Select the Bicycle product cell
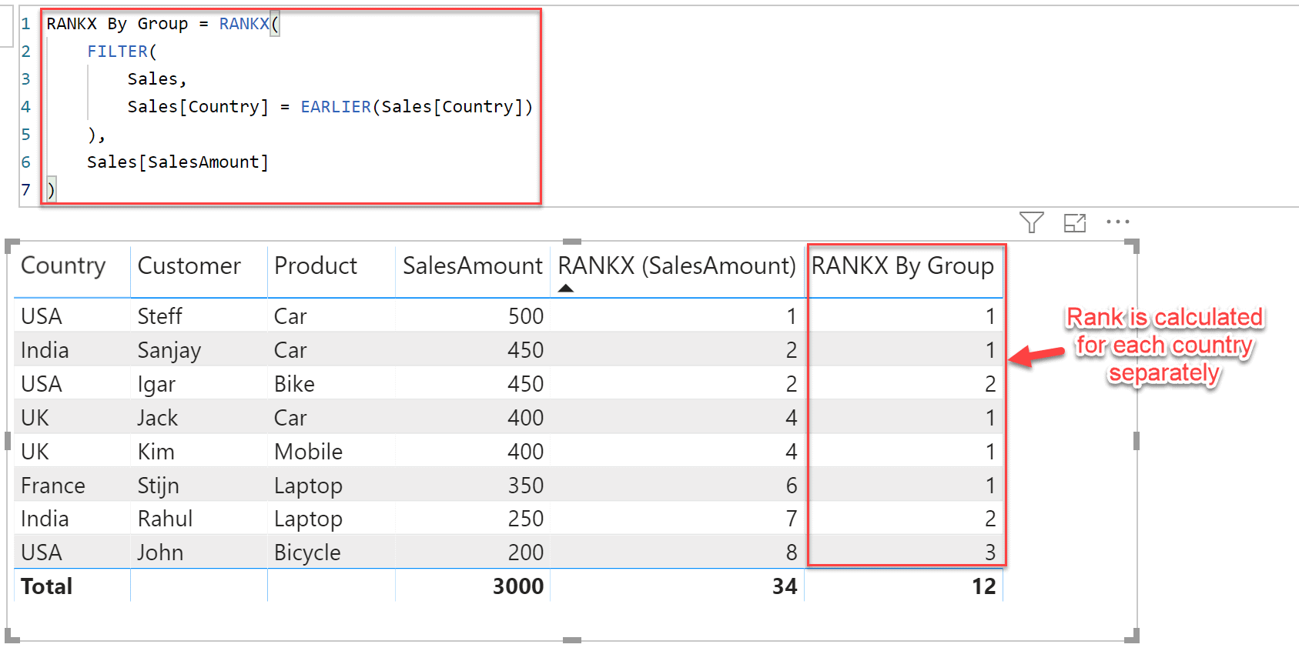The image size is (1299, 661). pyautogui.click(x=307, y=553)
